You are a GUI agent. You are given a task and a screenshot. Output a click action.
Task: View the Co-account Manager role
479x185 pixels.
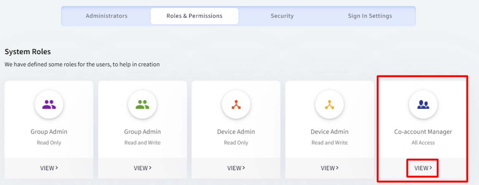[x=423, y=168]
